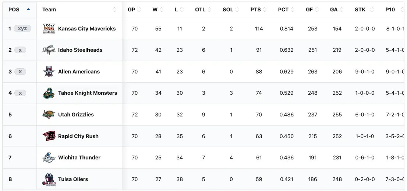Screen dimensions: 407x191
Task: Click the Wichita Thunder logo
Action: pyautogui.click(x=49, y=158)
